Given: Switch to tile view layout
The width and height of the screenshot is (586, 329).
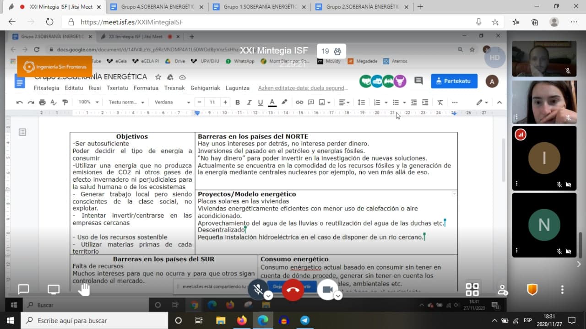Looking at the screenshot, I should coord(472,289).
